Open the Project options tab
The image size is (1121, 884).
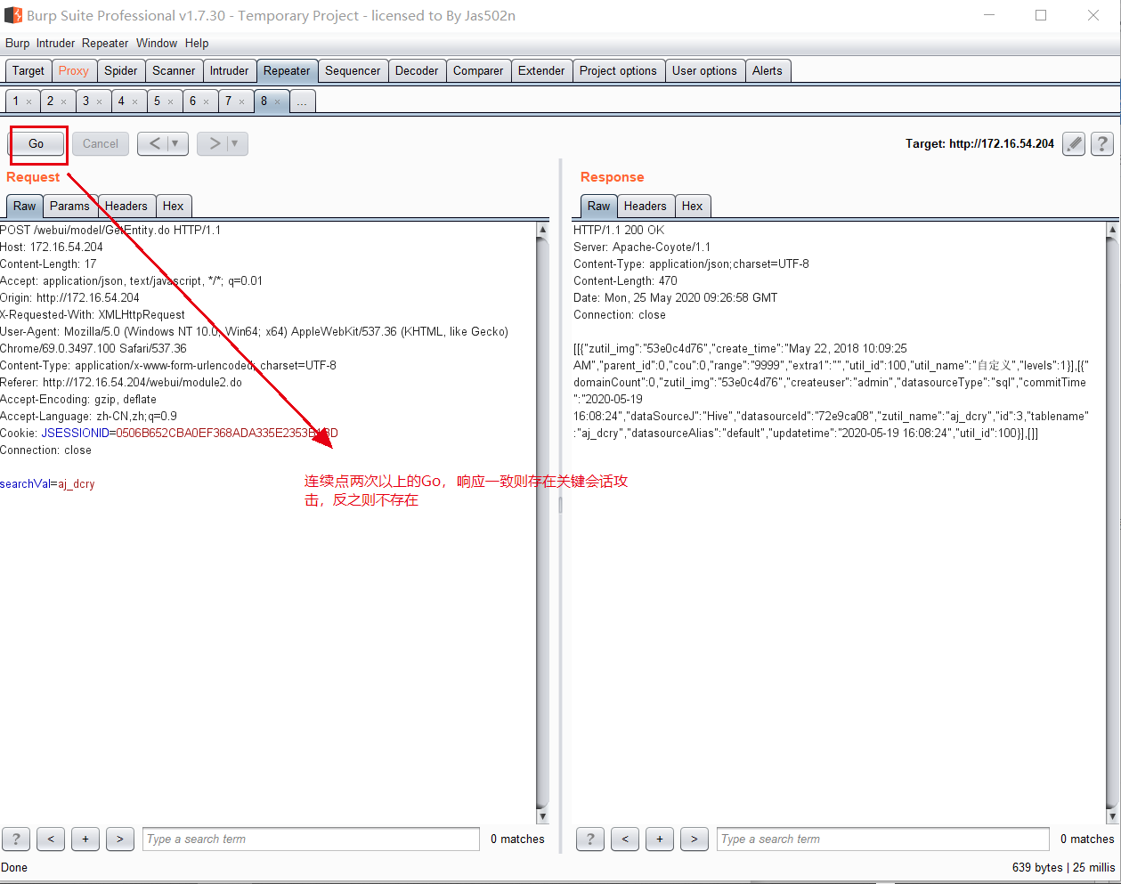click(618, 70)
